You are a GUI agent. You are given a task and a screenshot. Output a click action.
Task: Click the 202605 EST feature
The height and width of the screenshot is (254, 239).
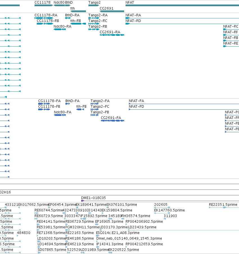point(162,207)
